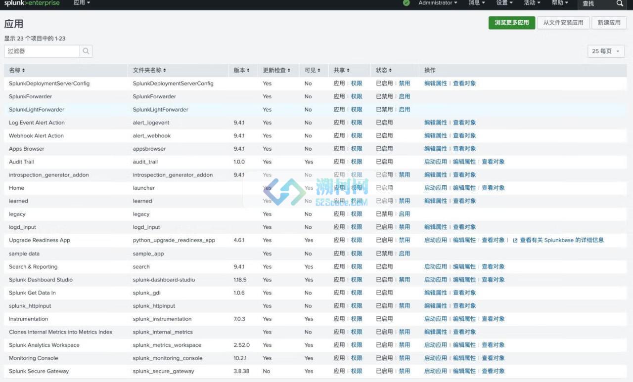Viewport: 633px width, 382px height.
Task: View objects of Instrumentation app
Action: tap(493, 319)
